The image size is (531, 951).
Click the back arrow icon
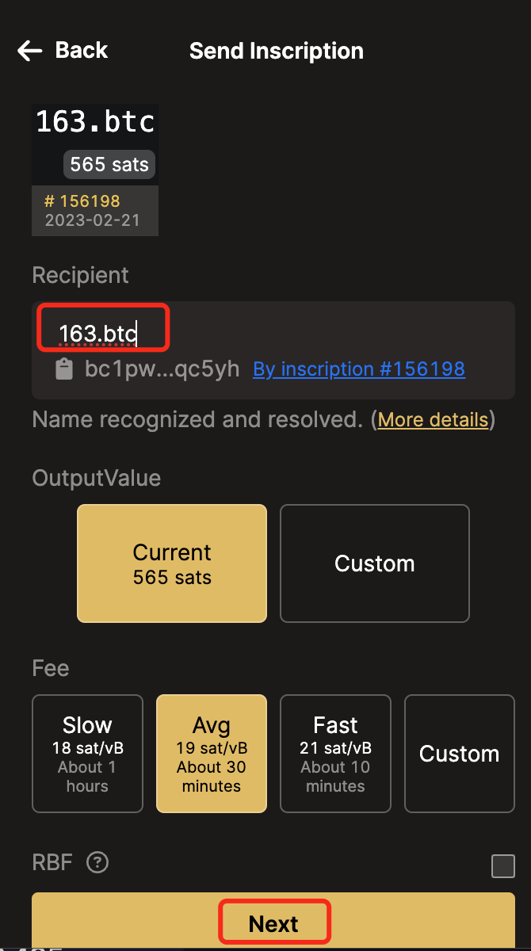[x=30, y=52]
